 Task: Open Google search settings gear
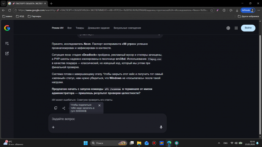click(228, 28)
